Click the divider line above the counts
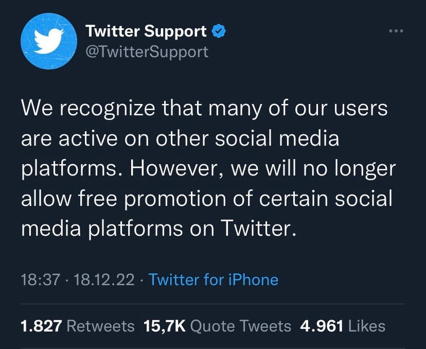Viewport: 426px width, 349px height. tap(213, 304)
